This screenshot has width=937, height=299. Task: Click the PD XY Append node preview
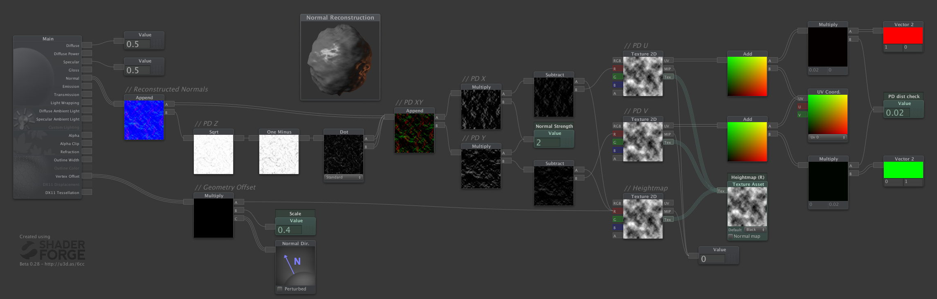coord(414,133)
